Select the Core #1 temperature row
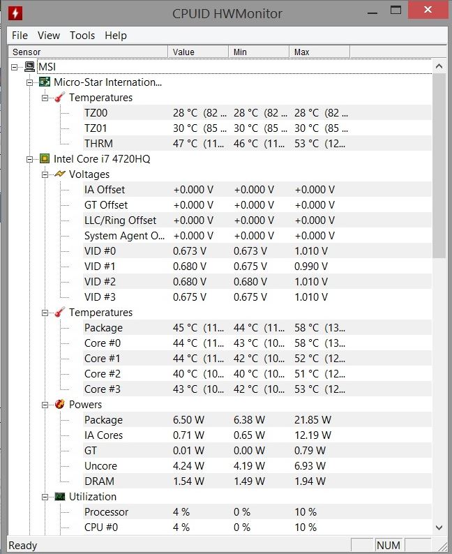Viewport: 452px width, 554px height. click(x=257, y=358)
